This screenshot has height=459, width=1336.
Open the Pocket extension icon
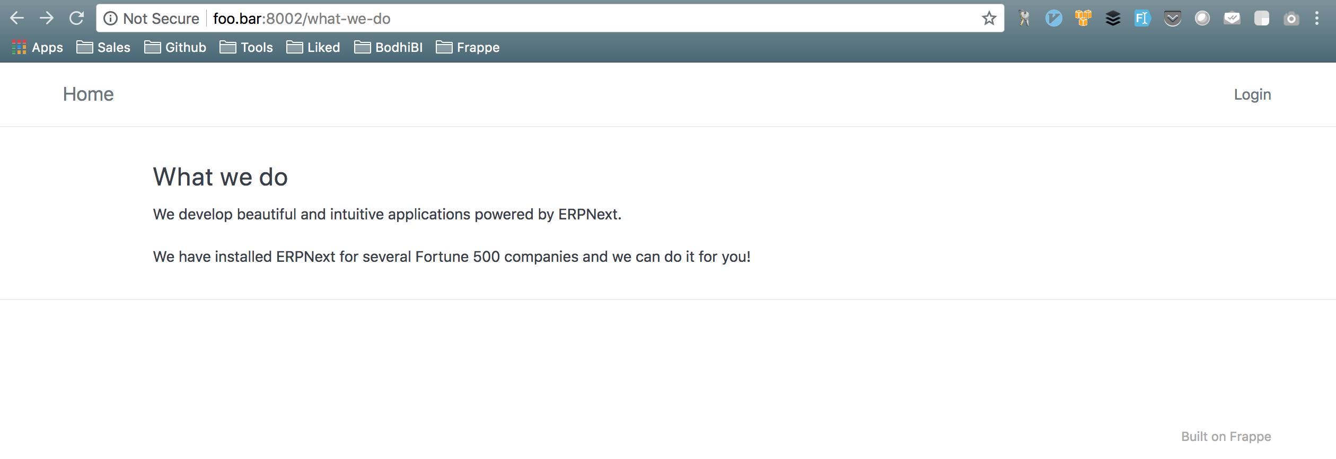1172,19
